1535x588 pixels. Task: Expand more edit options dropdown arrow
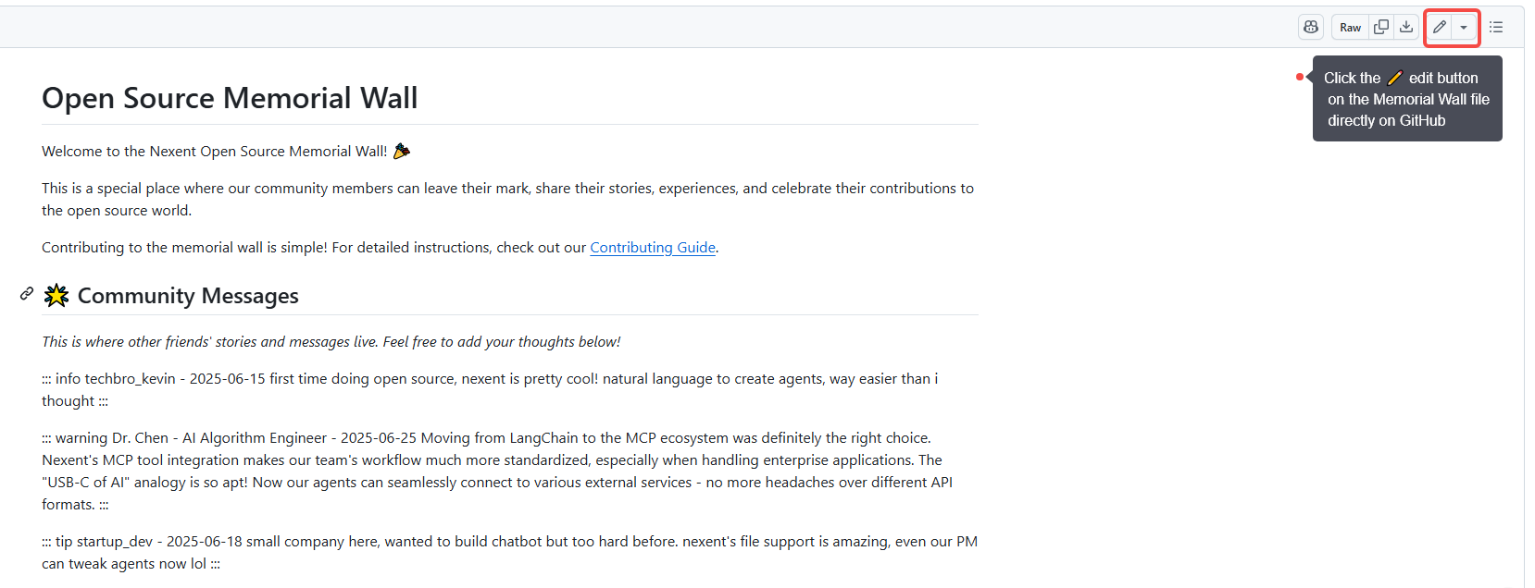tap(1464, 28)
